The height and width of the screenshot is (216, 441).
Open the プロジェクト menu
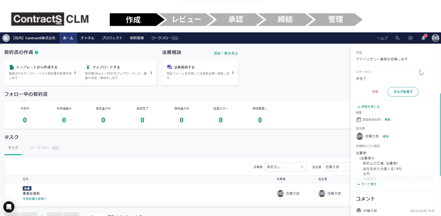coord(112,38)
